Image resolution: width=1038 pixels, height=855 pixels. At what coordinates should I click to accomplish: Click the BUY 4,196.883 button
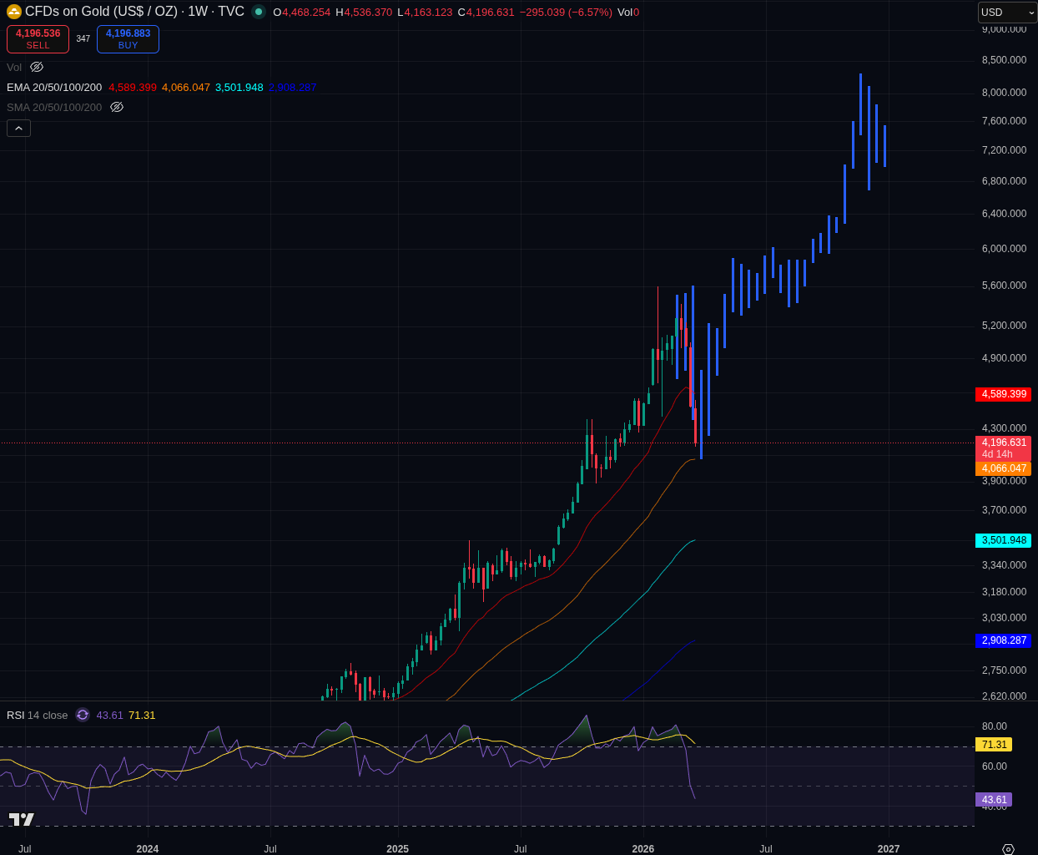pos(128,39)
